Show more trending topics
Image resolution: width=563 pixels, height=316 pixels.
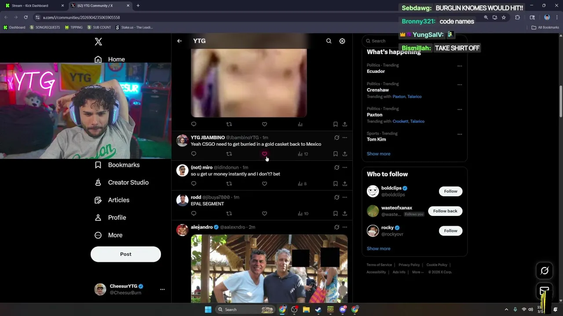378,154
